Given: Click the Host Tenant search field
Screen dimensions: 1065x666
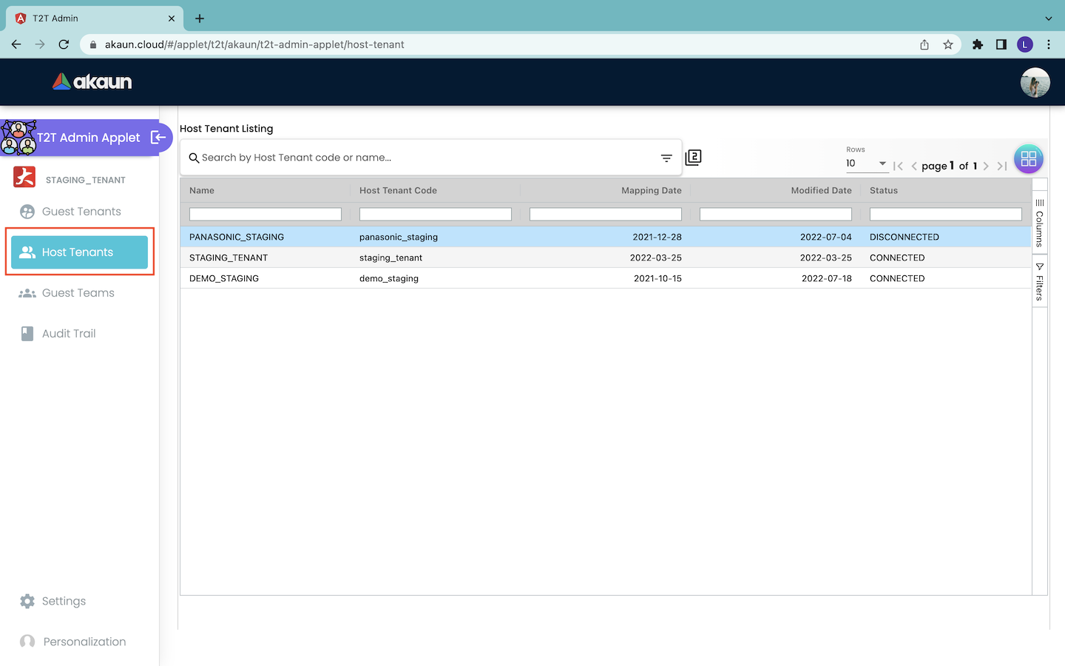Looking at the screenshot, I should pyautogui.click(x=425, y=158).
